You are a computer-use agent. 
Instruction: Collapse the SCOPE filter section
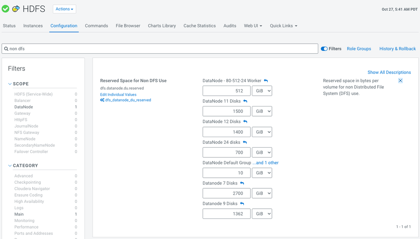point(10,84)
